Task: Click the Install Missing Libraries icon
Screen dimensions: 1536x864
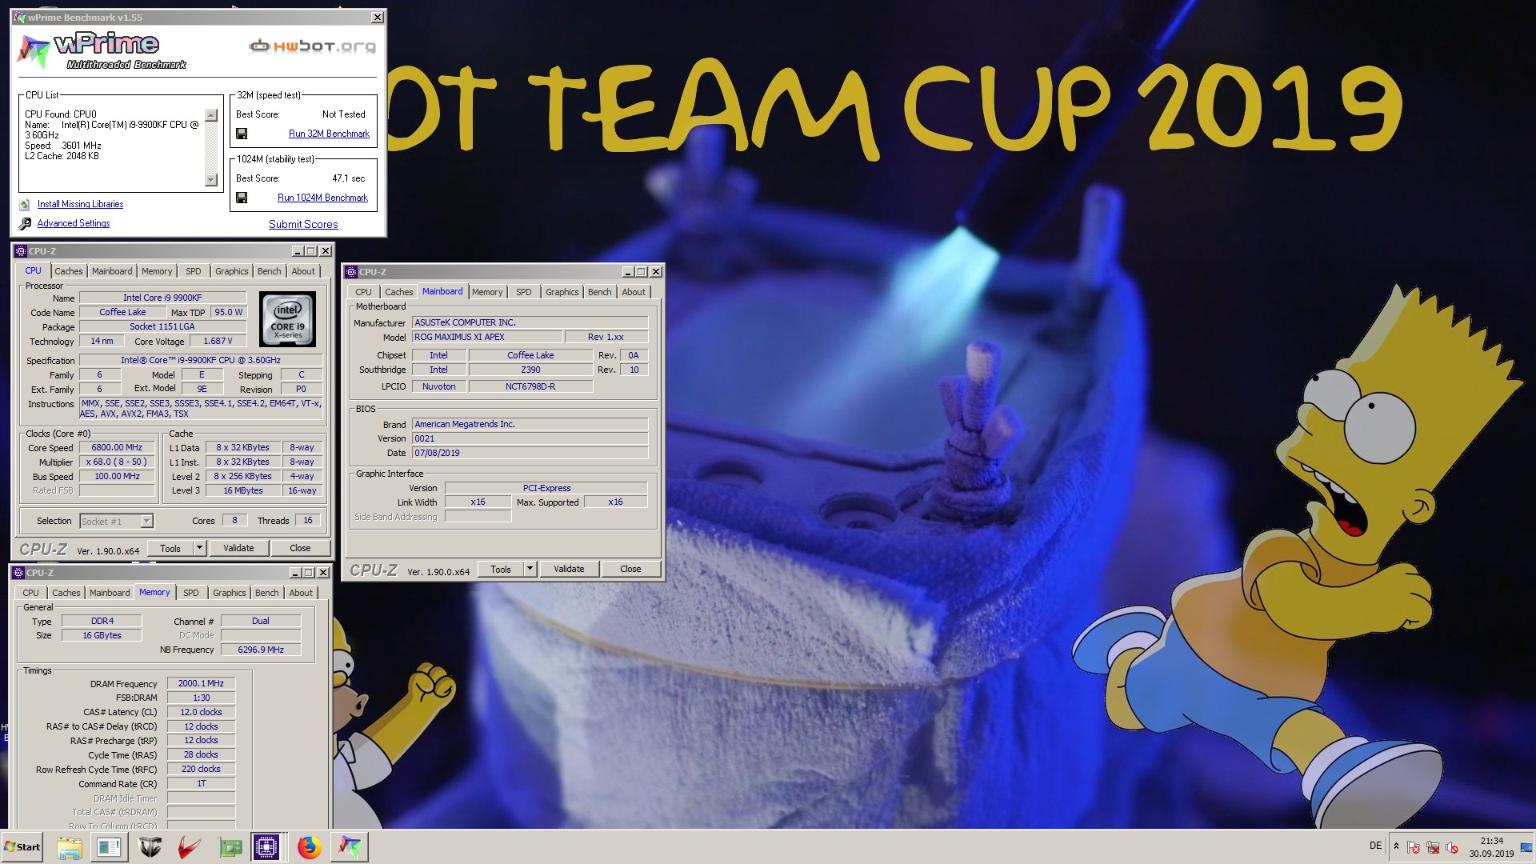Action: (25, 205)
